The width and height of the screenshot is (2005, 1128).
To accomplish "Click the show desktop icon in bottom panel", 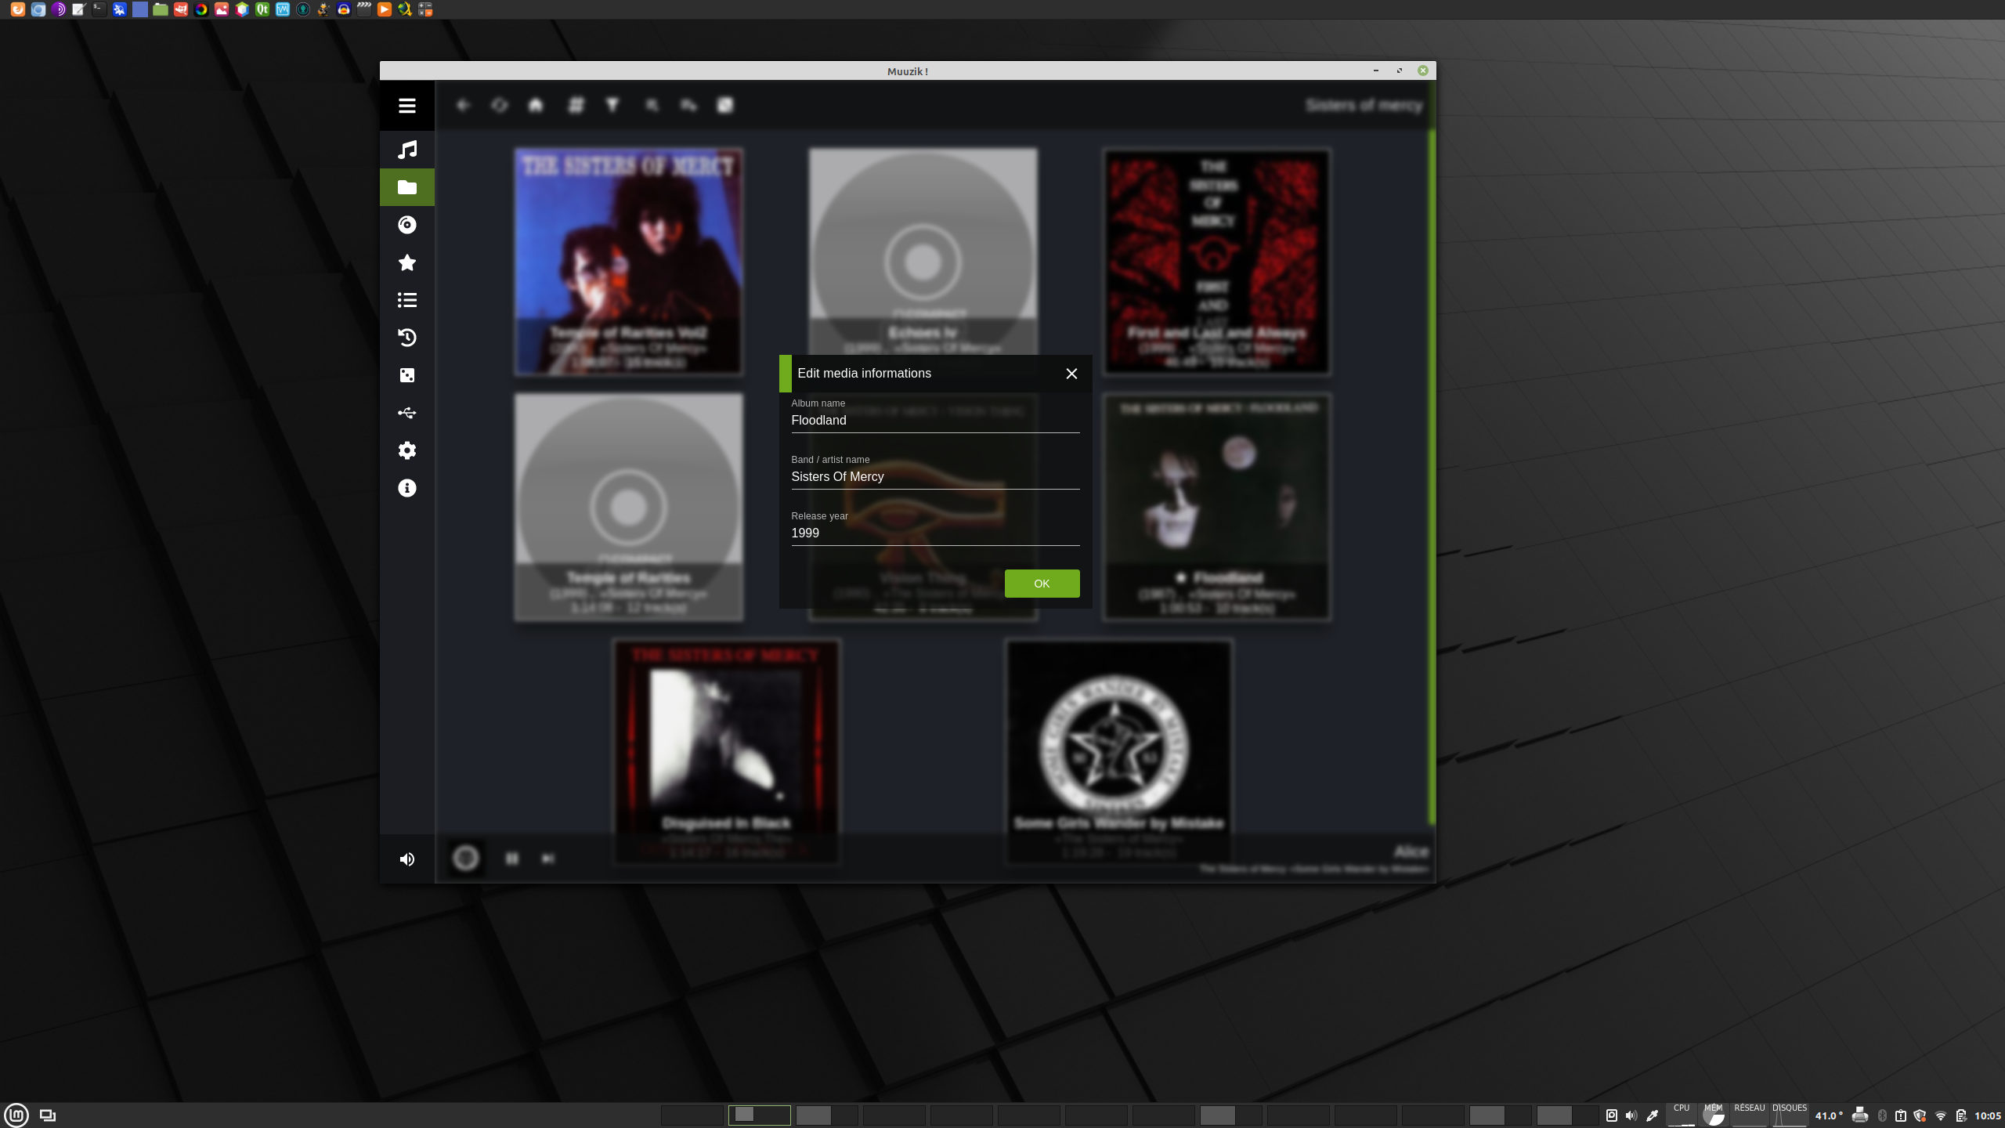I will [x=48, y=1115].
